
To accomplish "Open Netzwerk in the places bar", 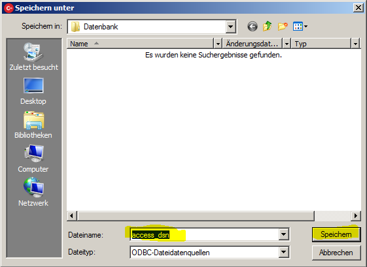I will (33, 192).
